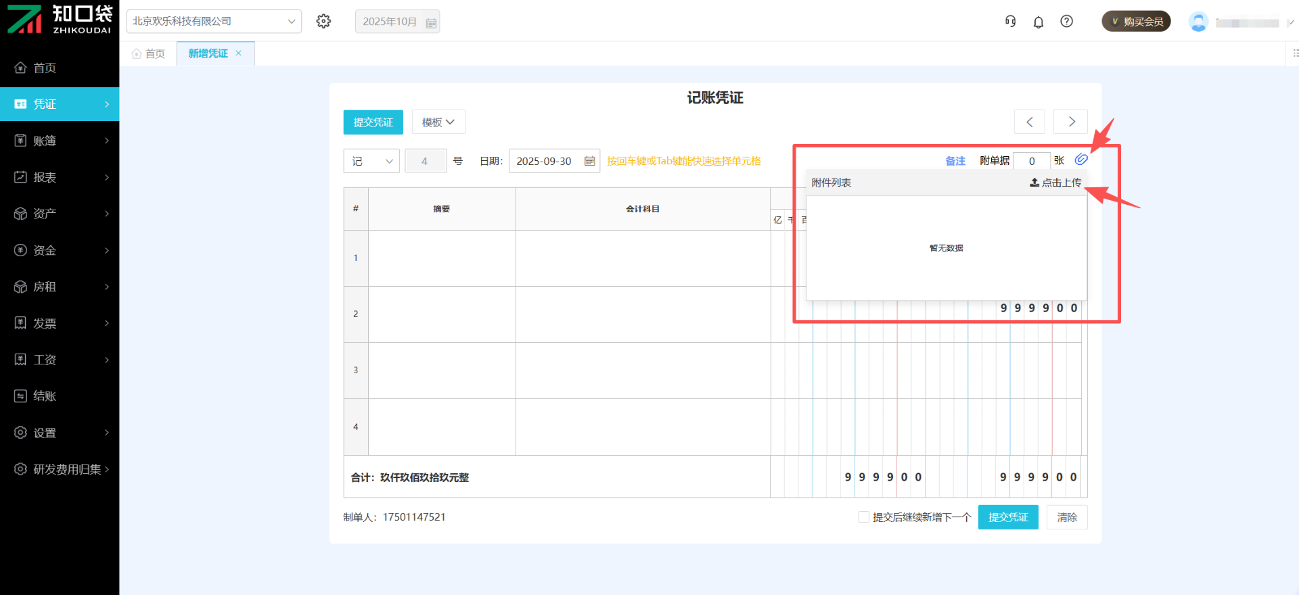Screen dimensions: 1299x595
Task: Go to previous voucher with left arrow
Action: [x=1029, y=122]
